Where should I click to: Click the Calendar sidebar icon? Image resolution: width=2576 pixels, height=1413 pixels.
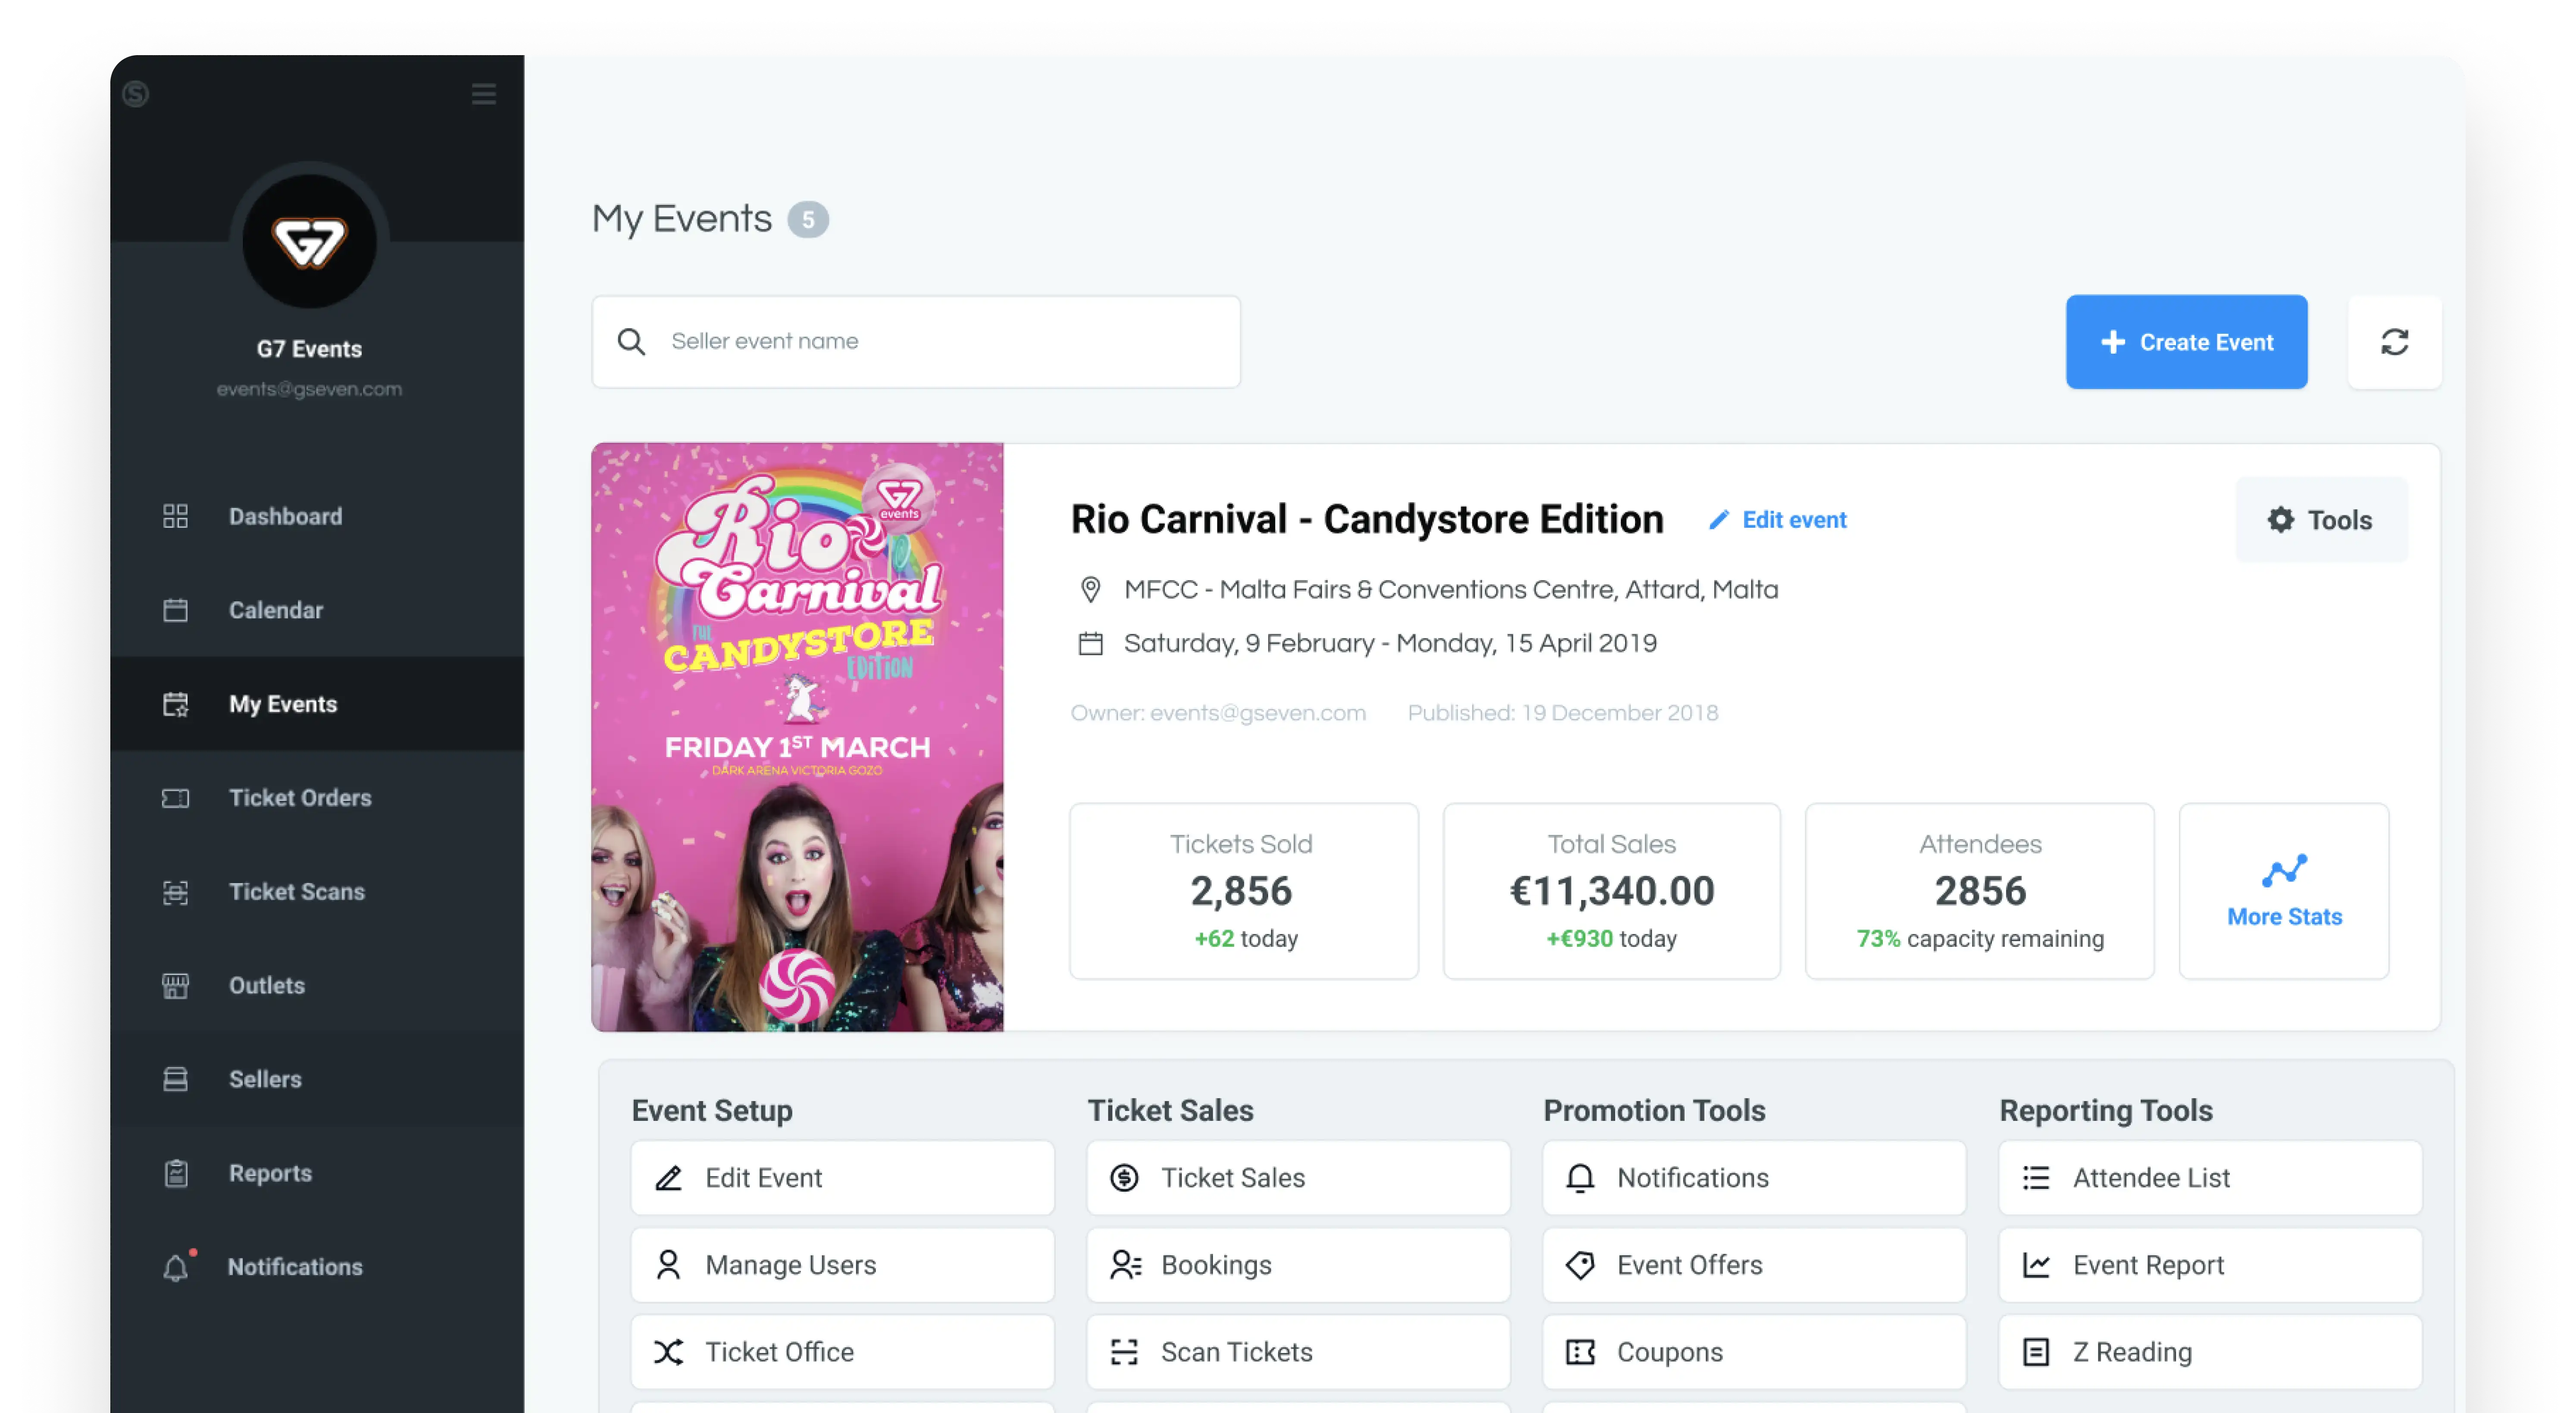pyautogui.click(x=175, y=610)
